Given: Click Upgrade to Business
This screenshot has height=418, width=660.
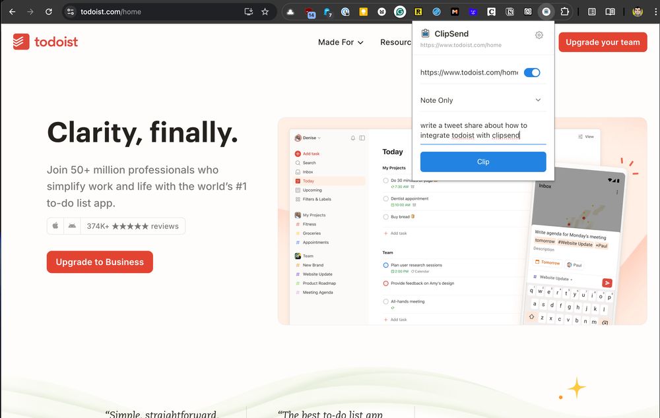Looking at the screenshot, I should click(x=100, y=262).
